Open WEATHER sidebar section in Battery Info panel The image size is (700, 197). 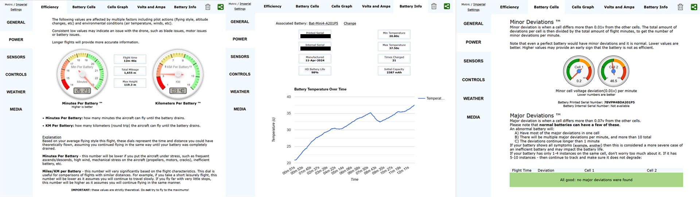pyautogui.click(x=240, y=92)
